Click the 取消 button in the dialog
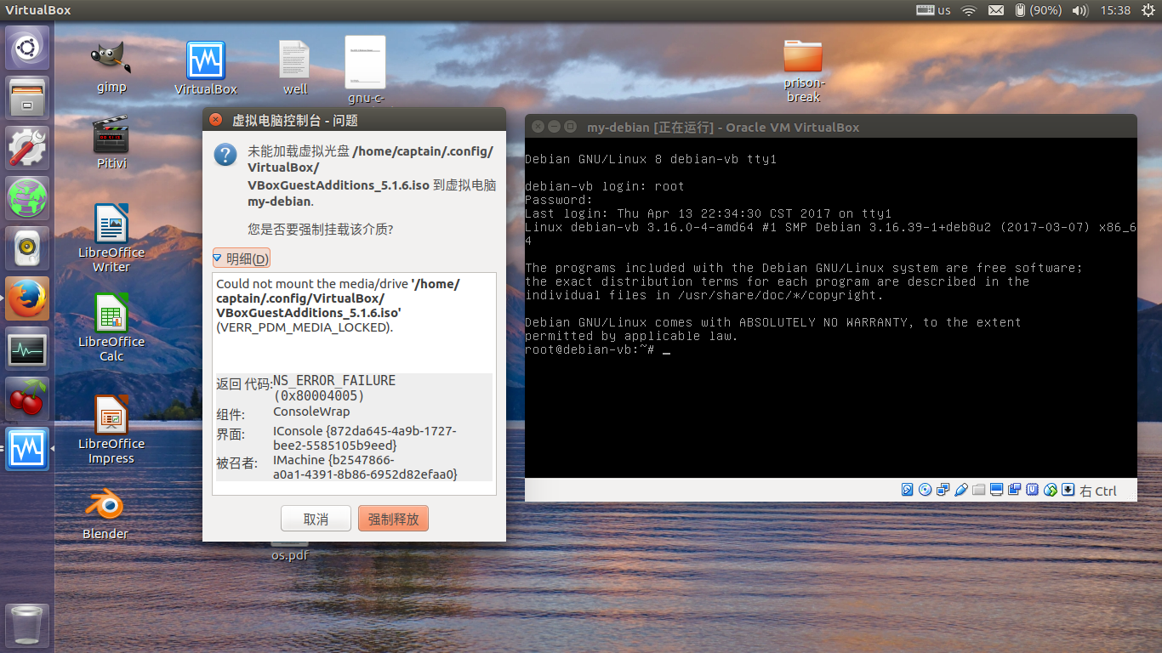Screen dimensions: 1162x653 316,519
